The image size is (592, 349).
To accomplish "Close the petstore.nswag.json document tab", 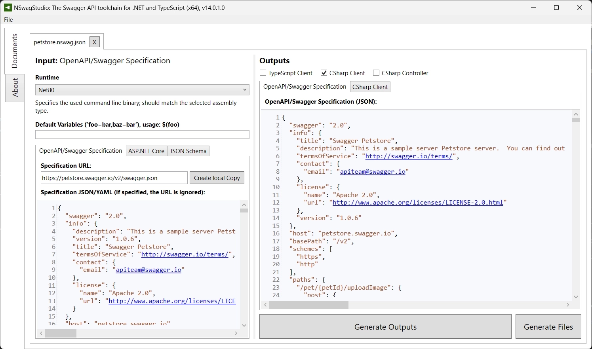I will coord(94,42).
